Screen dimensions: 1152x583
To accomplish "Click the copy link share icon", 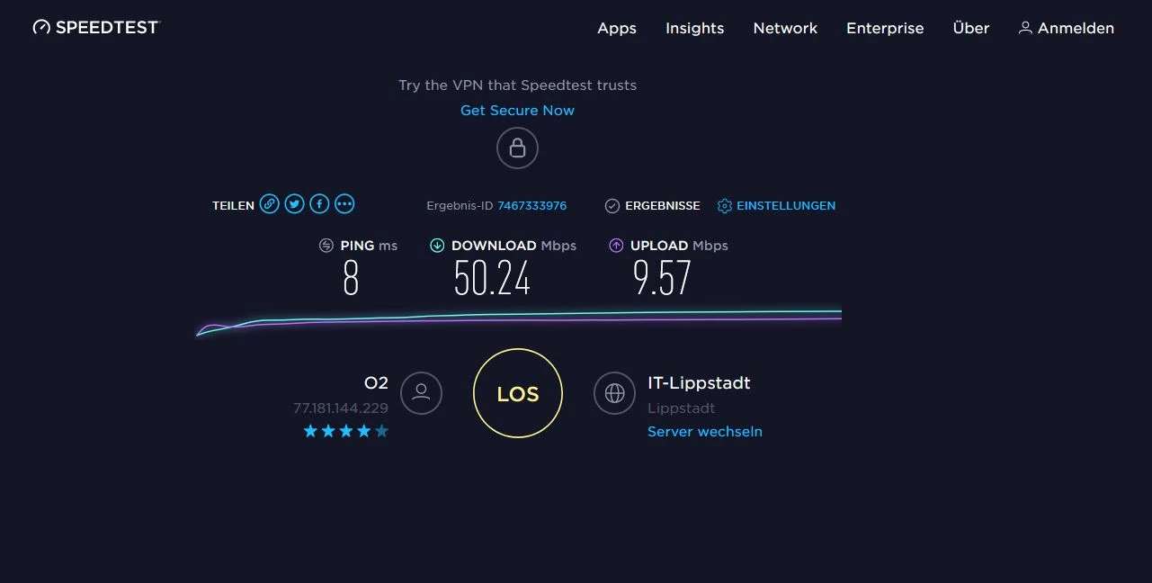I will coord(269,204).
